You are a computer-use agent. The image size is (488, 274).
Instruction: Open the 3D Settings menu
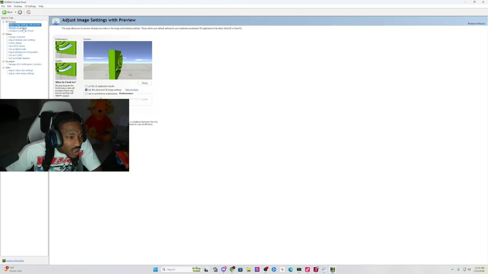pyautogui.click(x=30, y=6)
